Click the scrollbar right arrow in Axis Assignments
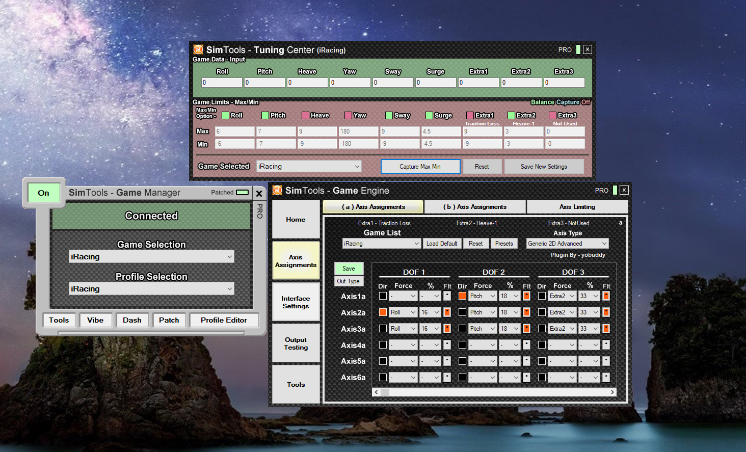The height and width of the screenshot is (452, 746). pyautogui.click(x=612, y=392)
